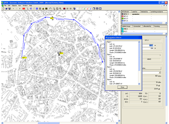Click the BCCH value field
The width and height of the screenshot is (169, 124).
pyautogui.click(x=136, y=99)
